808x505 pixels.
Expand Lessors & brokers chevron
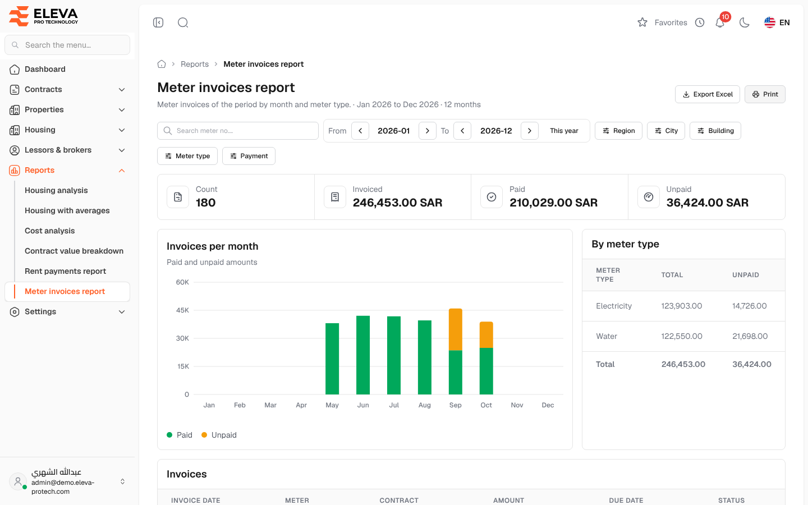click(122, 150)
